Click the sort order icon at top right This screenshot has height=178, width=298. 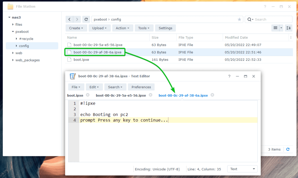tap(288, 28)
